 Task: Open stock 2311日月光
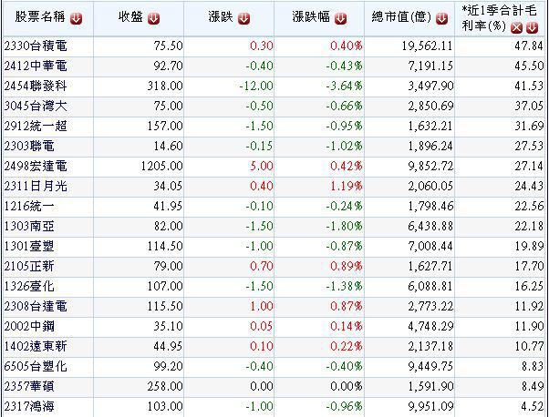tap(36, 186)
